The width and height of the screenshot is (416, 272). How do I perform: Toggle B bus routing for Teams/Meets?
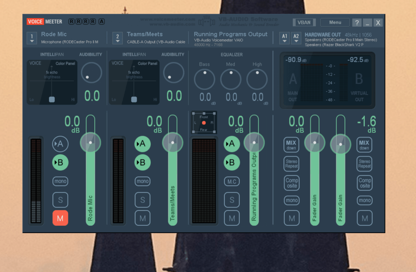[x=143, y=163]
